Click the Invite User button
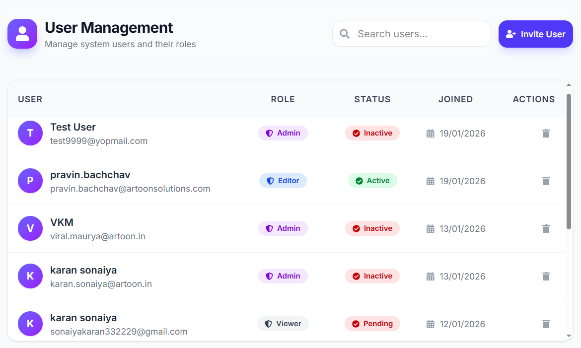Screen dimensions: 581x348 click(535, 34)
